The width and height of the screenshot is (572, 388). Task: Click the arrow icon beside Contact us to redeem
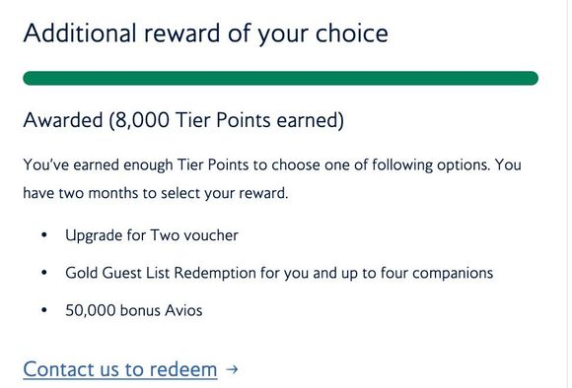coord(232,370)
